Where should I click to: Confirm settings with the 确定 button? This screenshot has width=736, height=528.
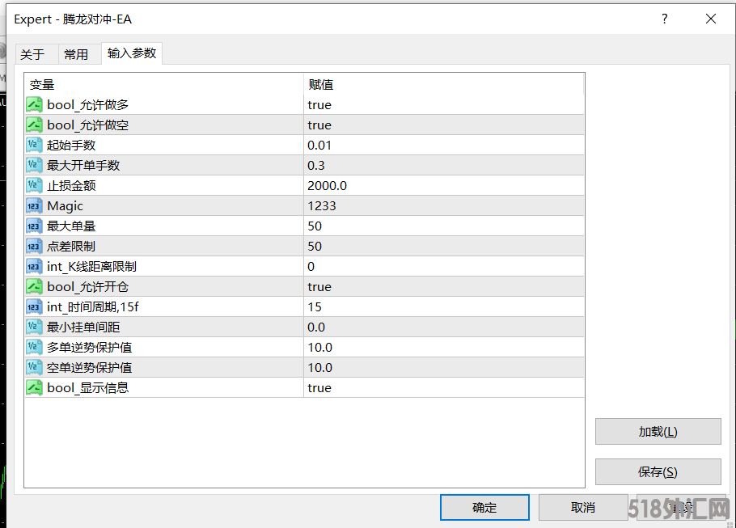tap(484, 507)
